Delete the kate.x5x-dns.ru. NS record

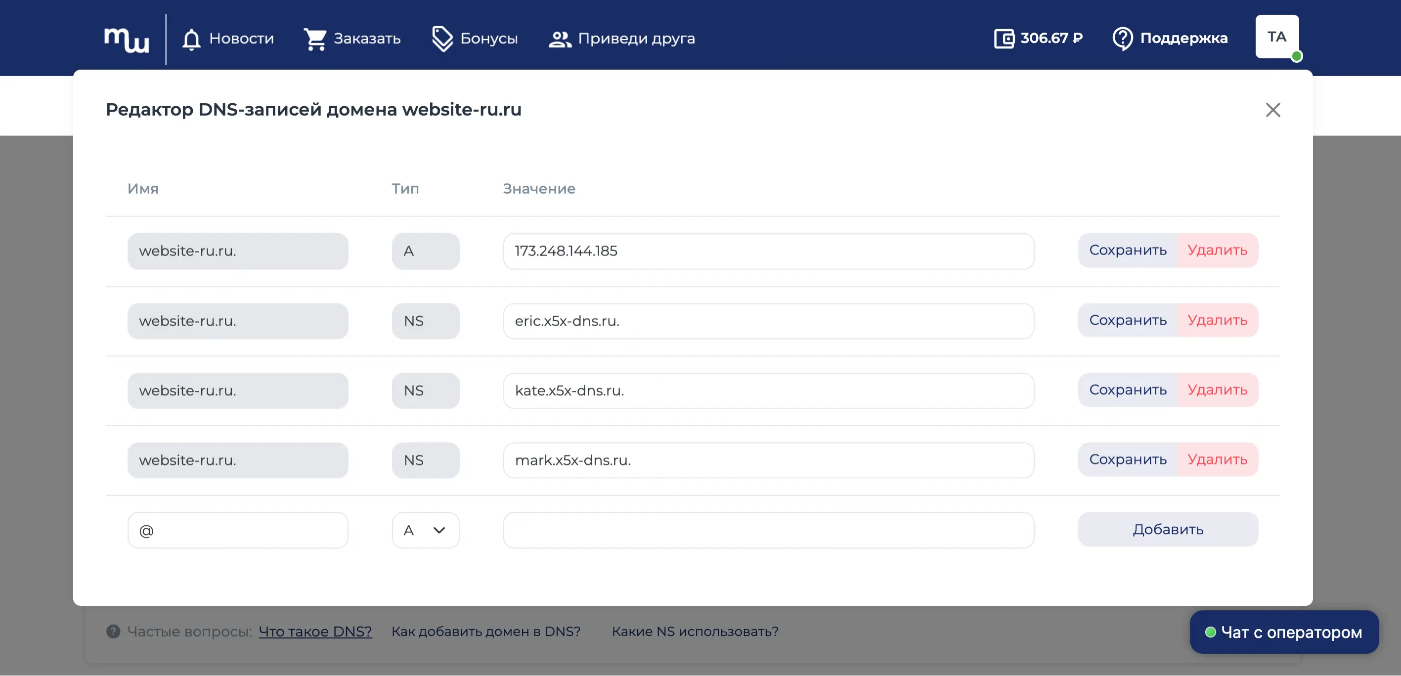tap(1217, 390)
